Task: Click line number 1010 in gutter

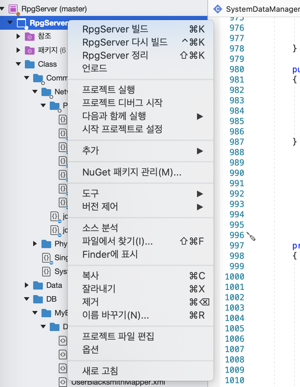Action: [235, 380]
